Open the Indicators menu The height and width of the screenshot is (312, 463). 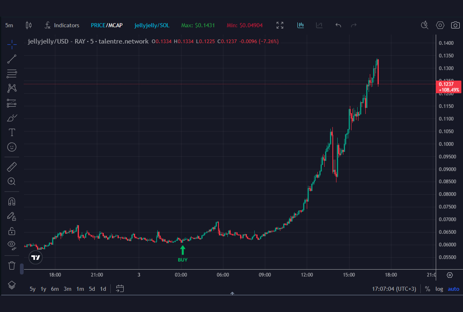62,25
